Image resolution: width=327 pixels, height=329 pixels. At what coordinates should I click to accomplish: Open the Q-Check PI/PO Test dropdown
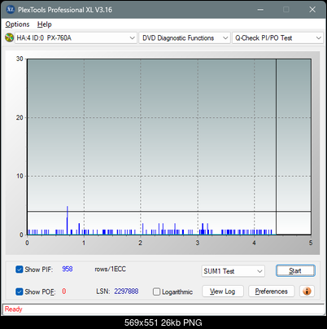pos(277,38)
